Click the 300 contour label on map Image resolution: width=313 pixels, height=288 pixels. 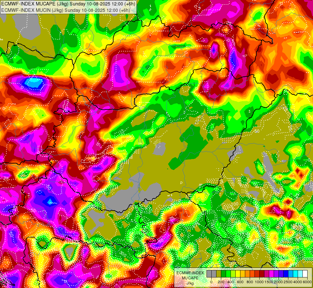tap(123, 254)
